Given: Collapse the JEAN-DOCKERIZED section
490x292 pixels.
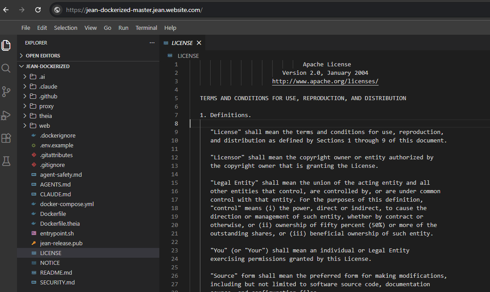Looking at the screenshot, I should coord(21,66).
